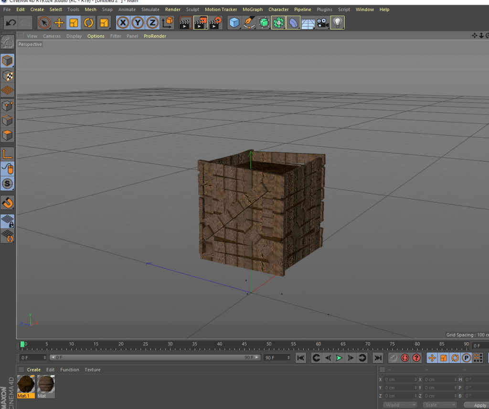Open the MoGraph menu
The image size is (489, 409).
pyautogui.click(x=252, y=10)
